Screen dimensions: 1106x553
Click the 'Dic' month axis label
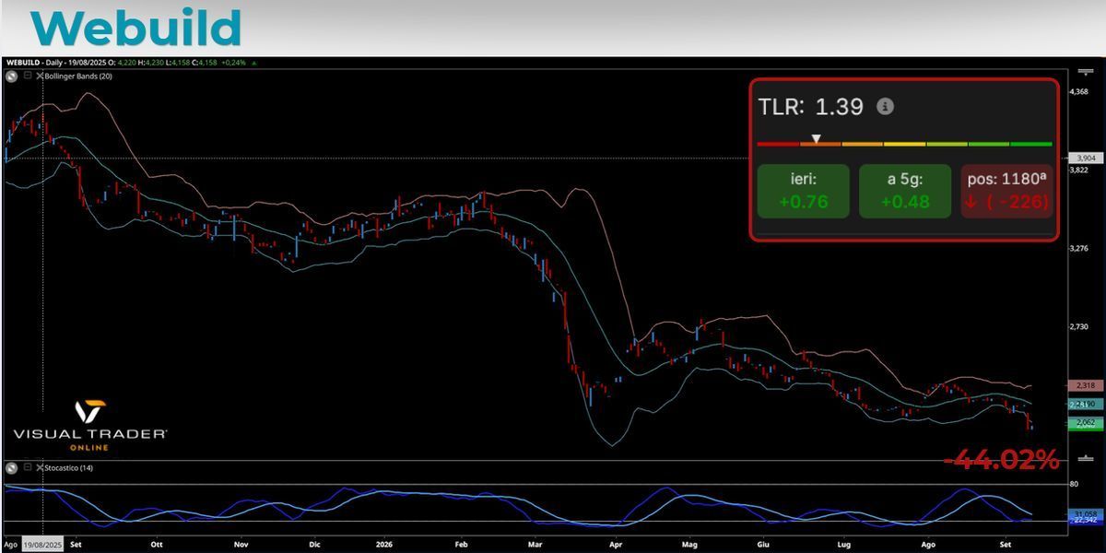(x=315, y=544)
